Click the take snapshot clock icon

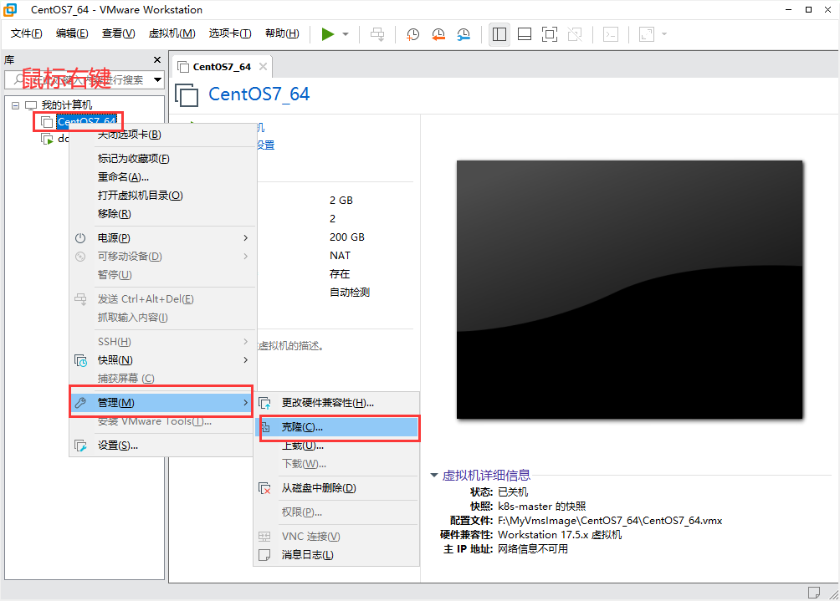coord(413,34)
